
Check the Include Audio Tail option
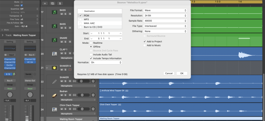pos(91,54)
